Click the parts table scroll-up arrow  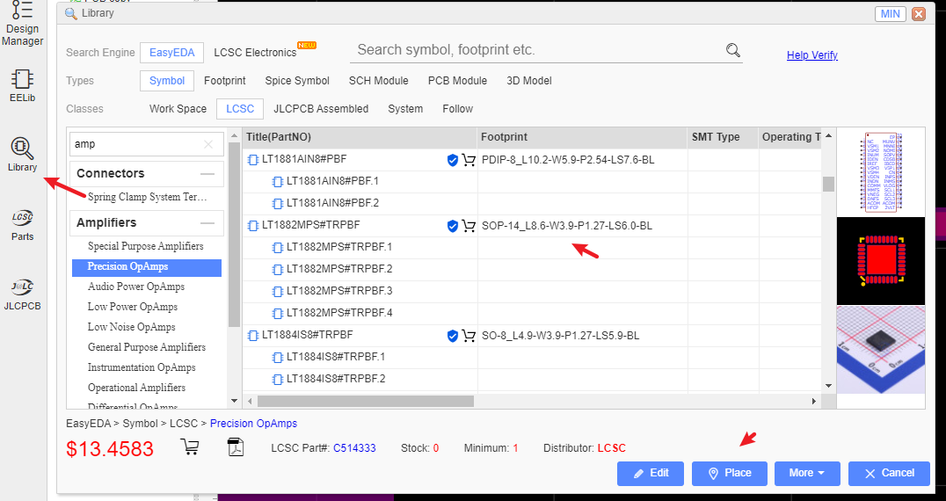coord(828,136)
